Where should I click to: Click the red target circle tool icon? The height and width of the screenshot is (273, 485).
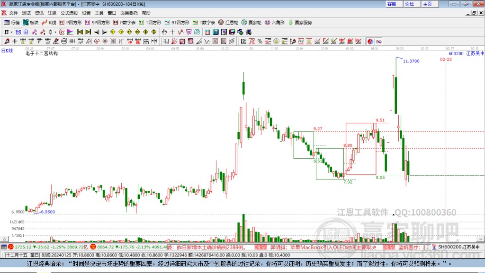(97, 42)
